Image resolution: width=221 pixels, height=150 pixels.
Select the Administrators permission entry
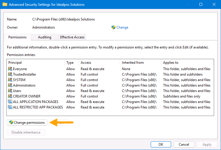click(x=110, y=85)
